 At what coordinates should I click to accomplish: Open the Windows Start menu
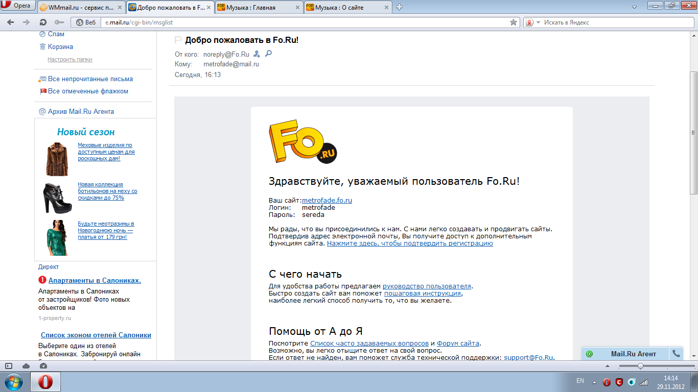(x=13, y=382)
